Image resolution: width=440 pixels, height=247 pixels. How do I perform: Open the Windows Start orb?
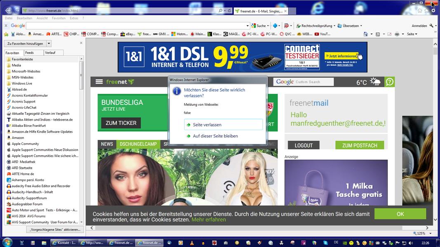pos(7,242)
